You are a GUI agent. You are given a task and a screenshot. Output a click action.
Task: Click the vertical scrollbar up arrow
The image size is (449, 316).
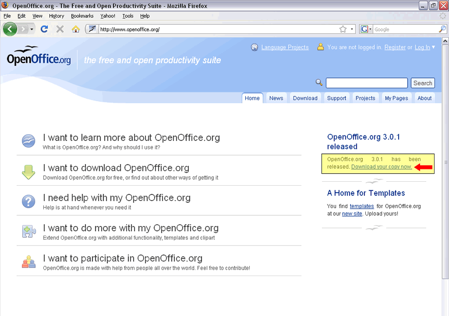tap(445, 41)
